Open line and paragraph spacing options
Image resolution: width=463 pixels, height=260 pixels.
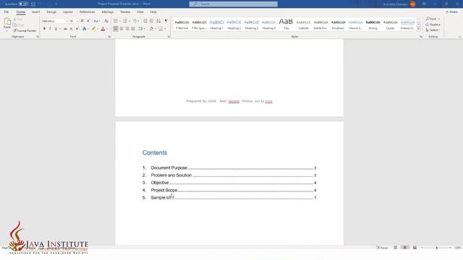(141, 29)
